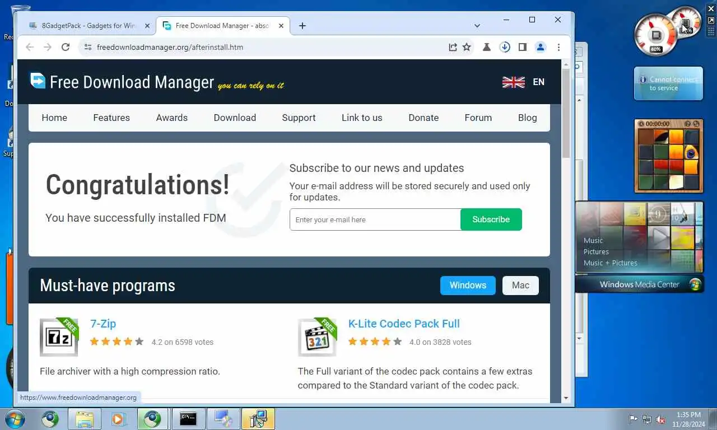Image resolution: width=717 pixels, height=430 pixels.
Task: Click the e-mail address input field
Action: (x=375, y=219)
